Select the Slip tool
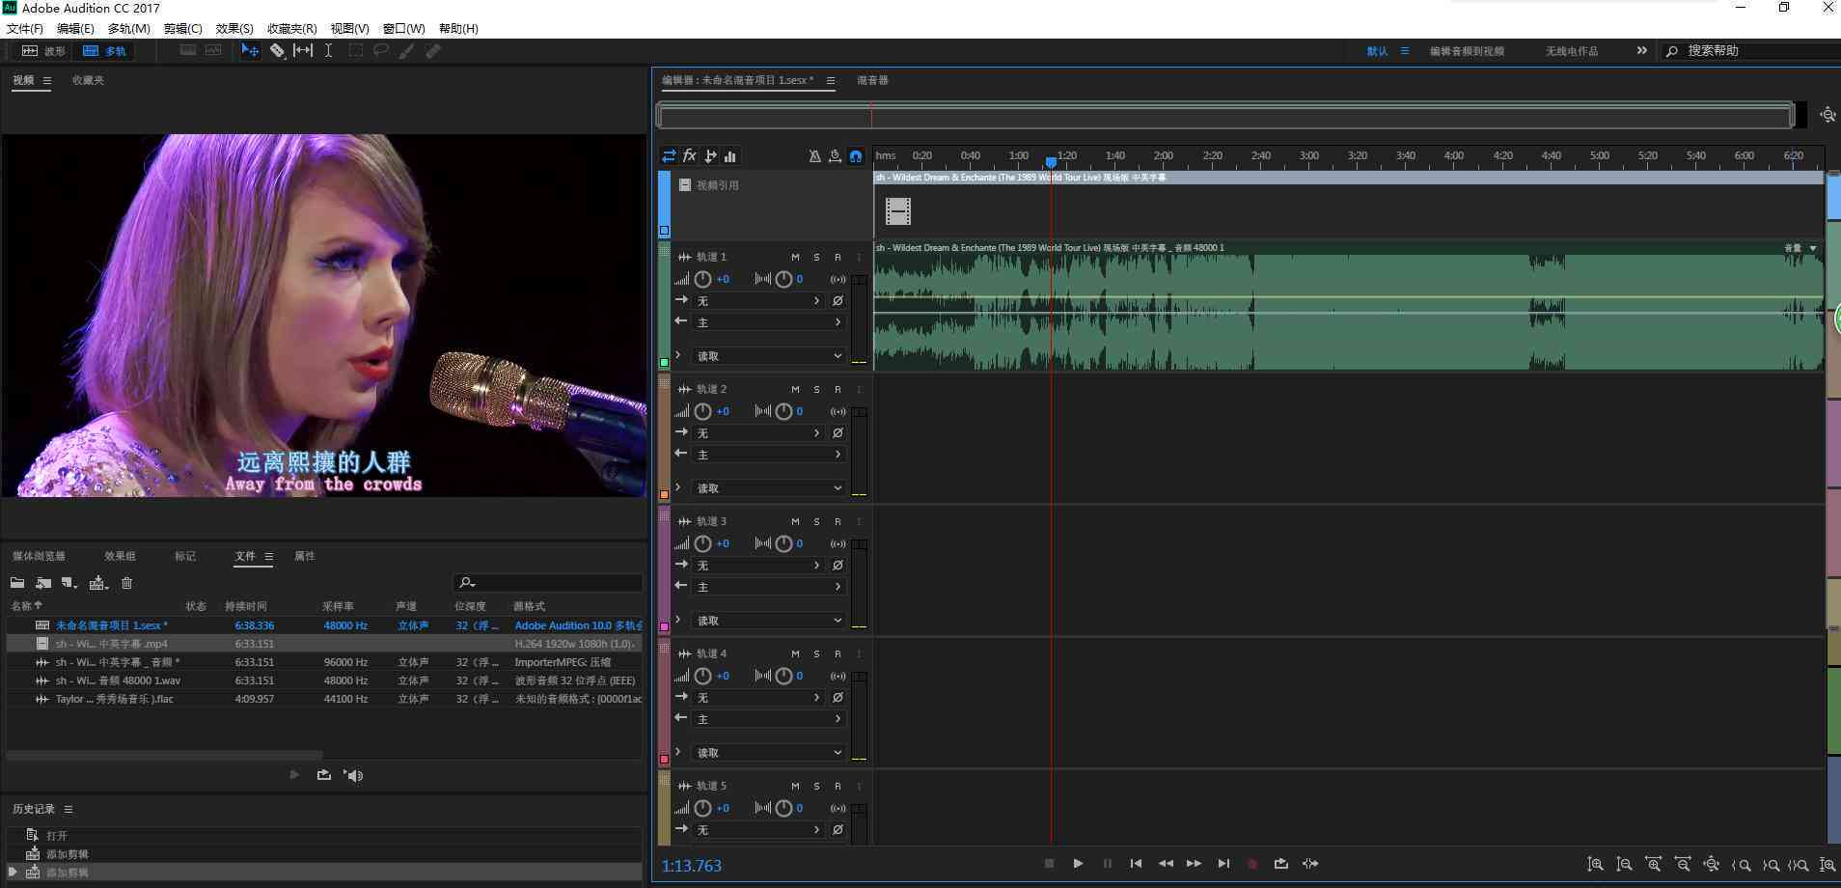Image resolution: width=1841 pixels, height=888 pixels. 303,50
